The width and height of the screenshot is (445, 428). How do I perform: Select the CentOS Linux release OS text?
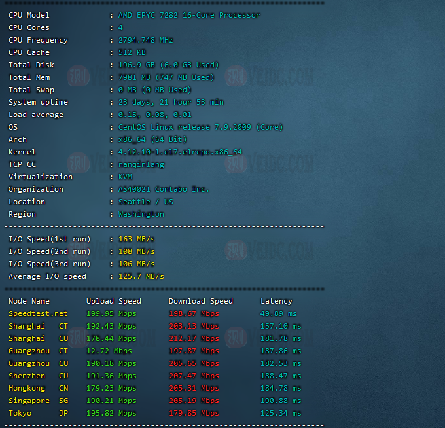tap(191, 127)
